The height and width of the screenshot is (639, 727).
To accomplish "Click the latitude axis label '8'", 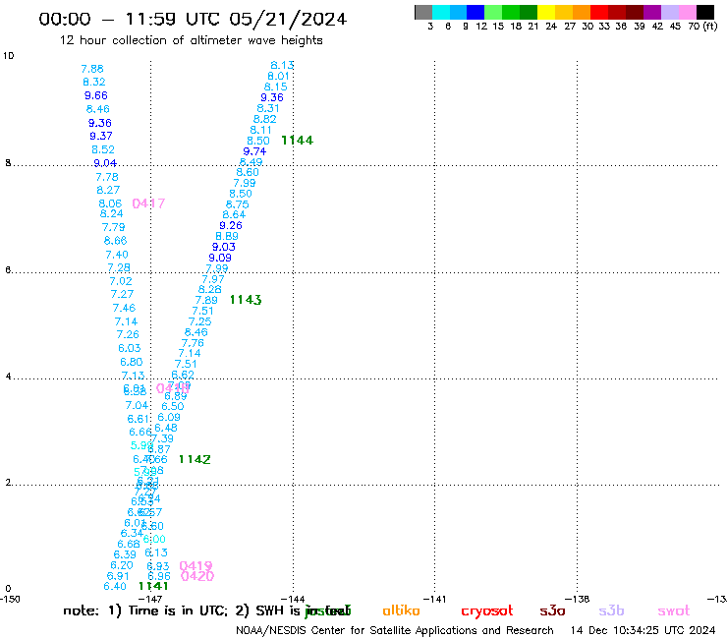I will coord(8,163).
